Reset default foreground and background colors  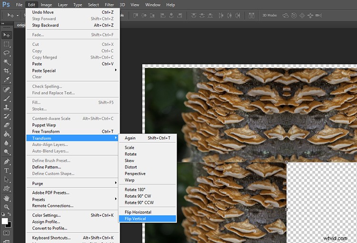[x=3, y=214]
